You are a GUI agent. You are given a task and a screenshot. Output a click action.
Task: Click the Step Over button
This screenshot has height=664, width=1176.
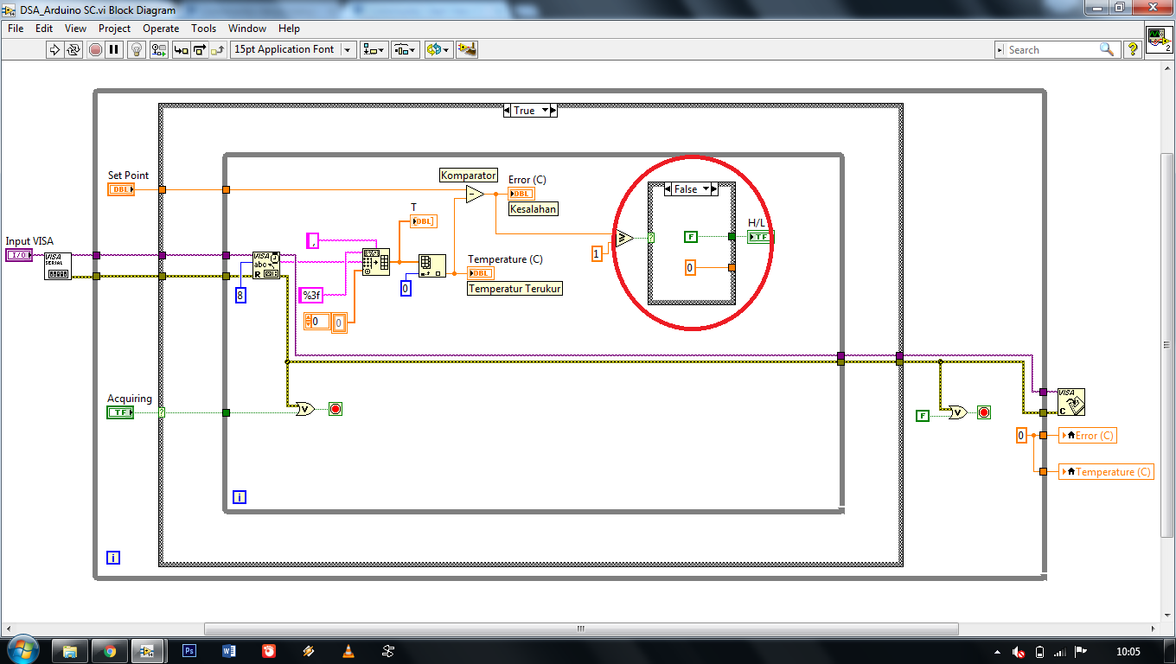point(200,49)
